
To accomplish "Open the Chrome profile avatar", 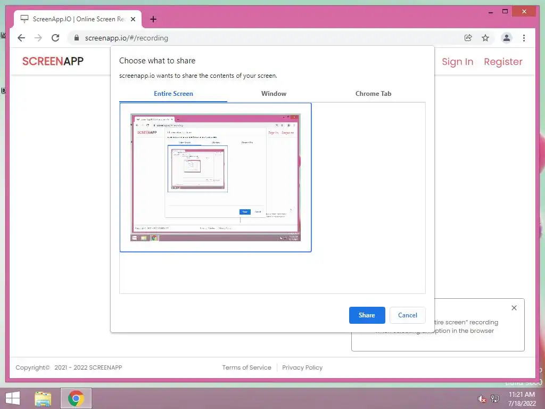I will [x=507, y=38].
